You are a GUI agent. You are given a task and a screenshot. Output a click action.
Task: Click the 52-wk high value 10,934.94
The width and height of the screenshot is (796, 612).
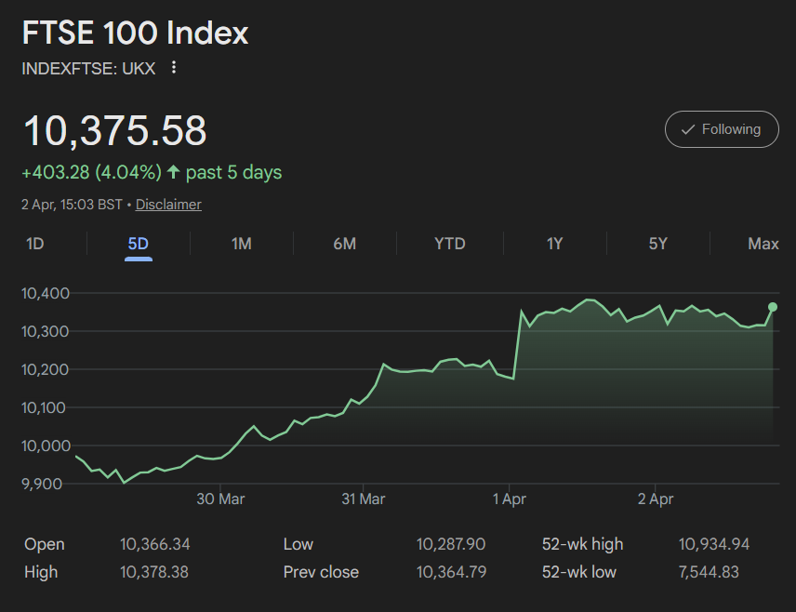point(714,544)
